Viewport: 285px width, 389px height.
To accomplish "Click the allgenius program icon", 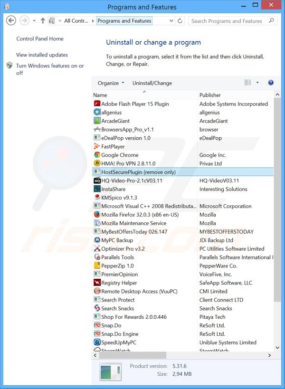I will [x=97, y=112].
